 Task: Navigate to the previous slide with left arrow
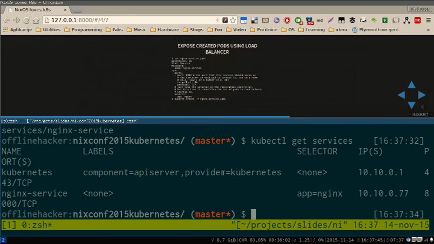[x=401, y=95]
